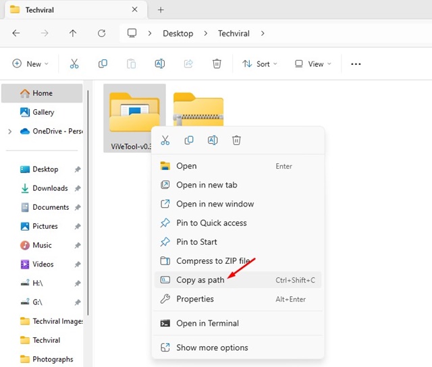432x367 pixels.
Task: Click the Cut icon in the toolbar
Action: [74, 64]
